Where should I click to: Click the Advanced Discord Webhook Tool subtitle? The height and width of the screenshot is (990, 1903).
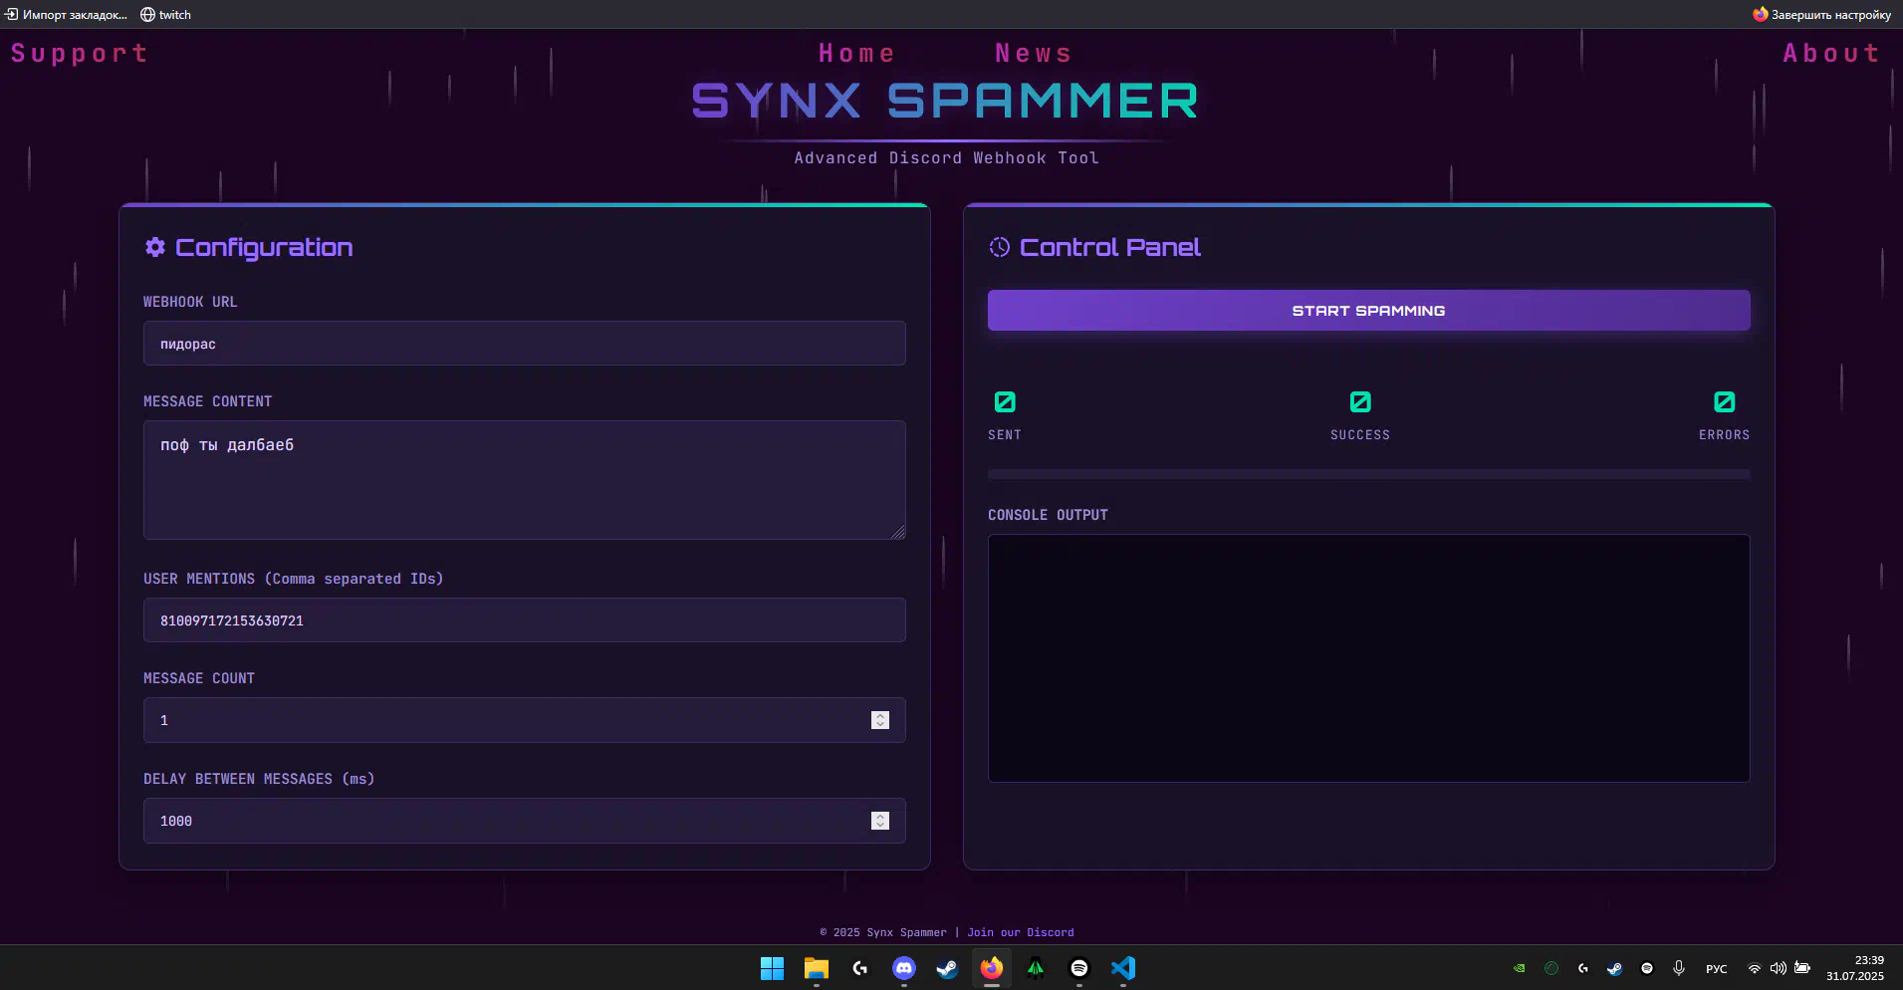[x=946, y=158]
